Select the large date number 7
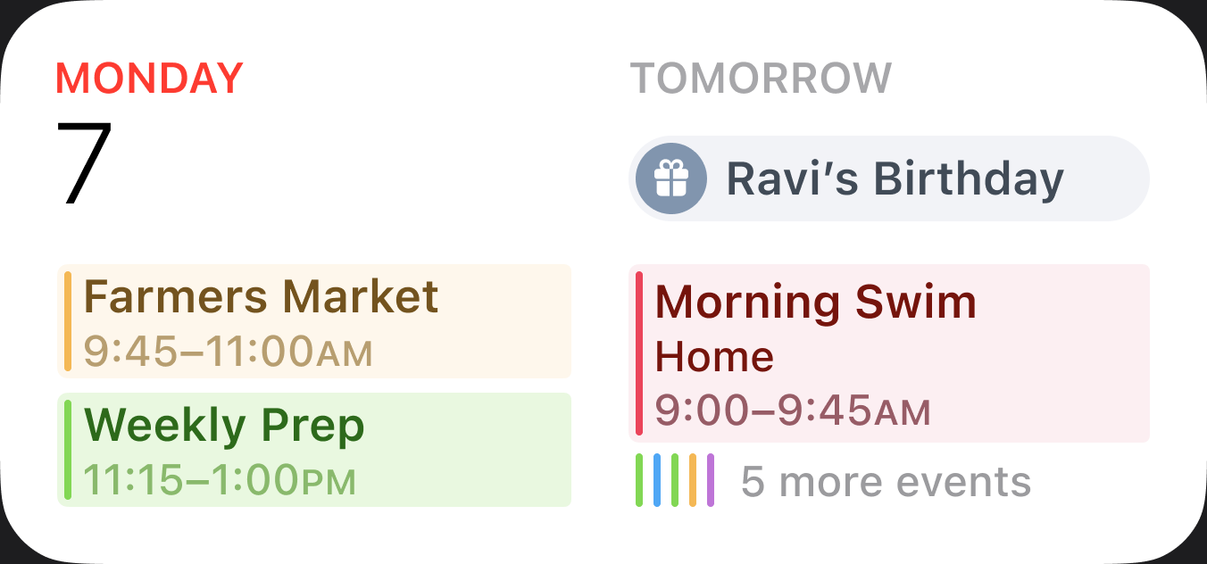This screenshot has height=564, width=1207. (x=85, y=164)
